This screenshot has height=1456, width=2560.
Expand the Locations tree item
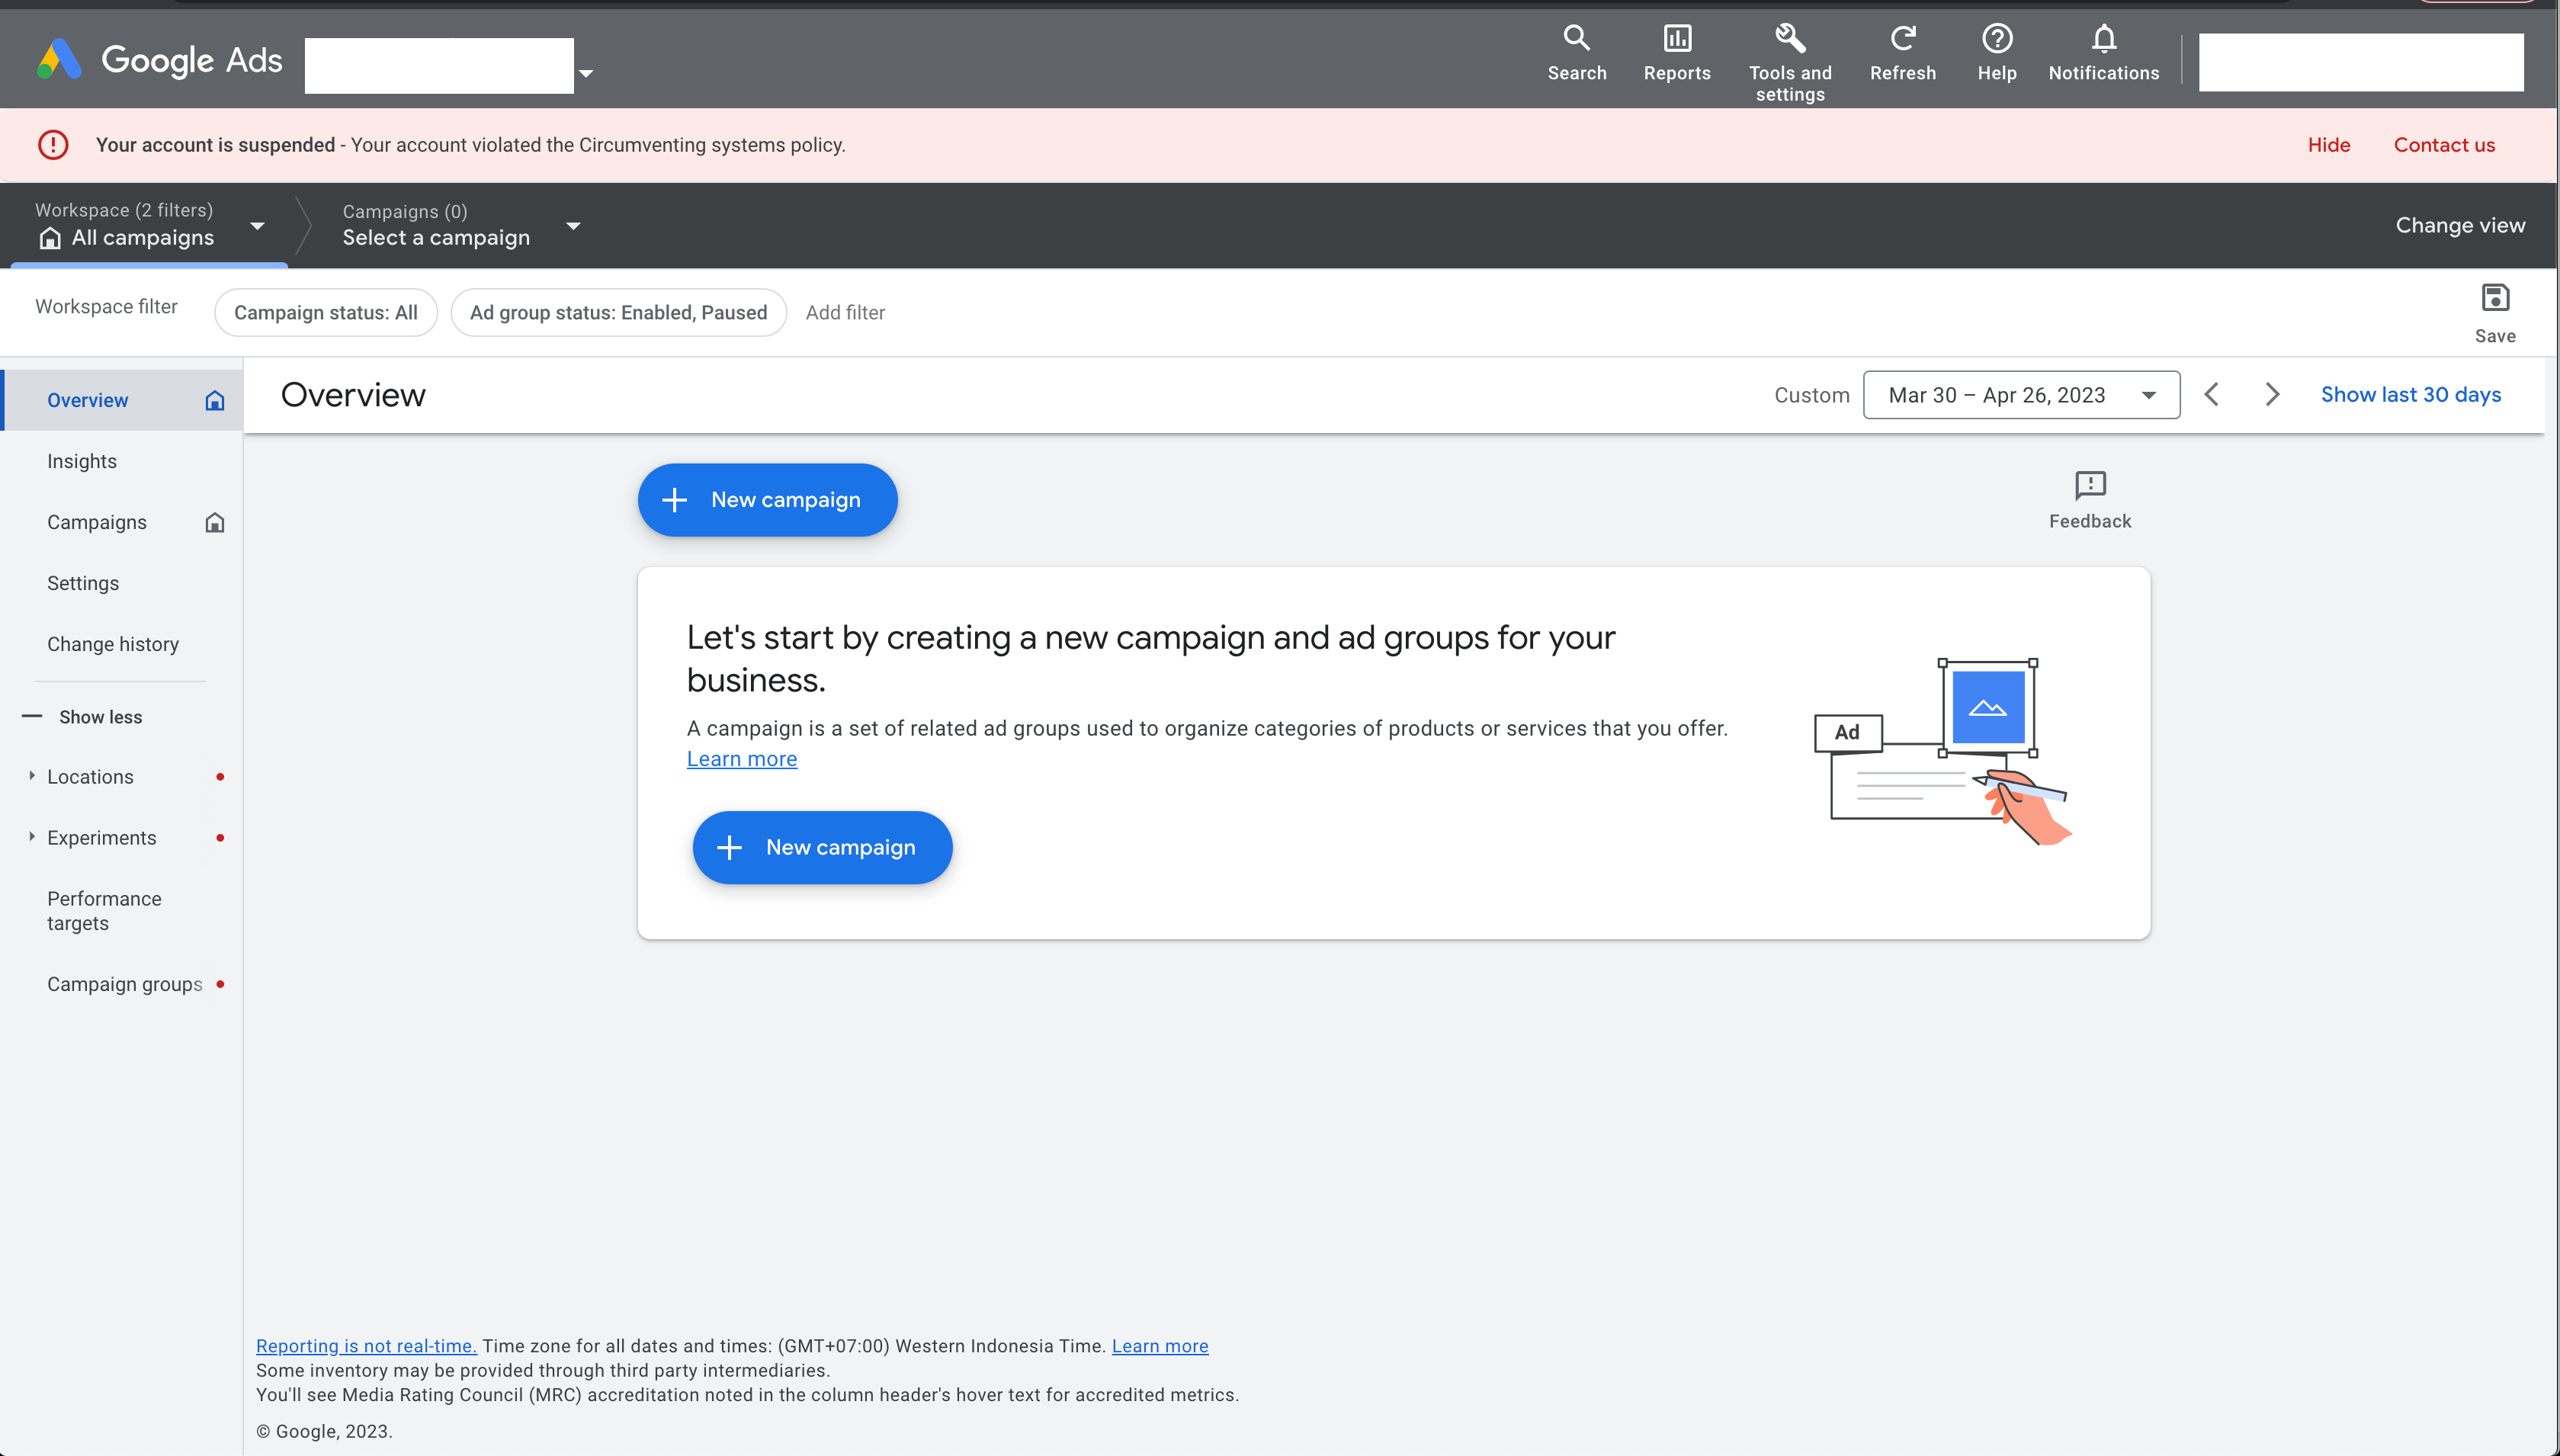tap(32, 776)
